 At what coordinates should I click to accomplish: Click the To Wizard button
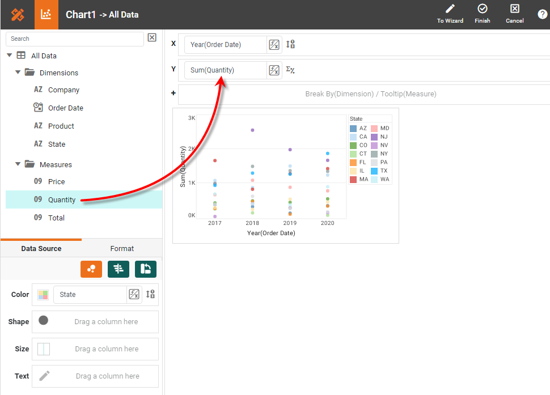pos(450,14)
